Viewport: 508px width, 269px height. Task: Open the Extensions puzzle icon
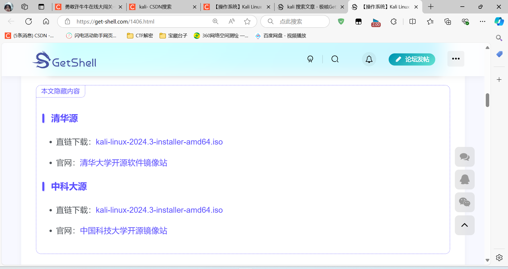[394, 21]
